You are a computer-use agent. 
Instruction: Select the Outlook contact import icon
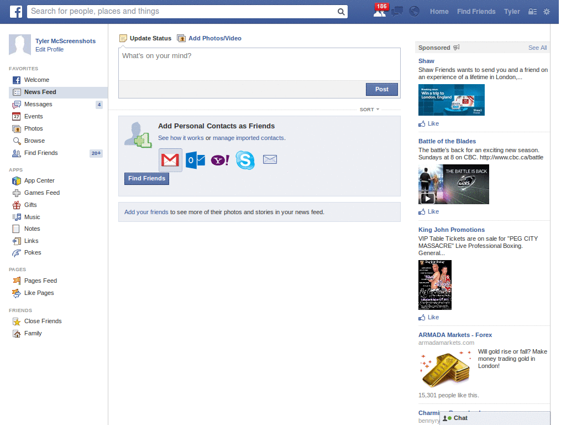[x=195, y=160]
